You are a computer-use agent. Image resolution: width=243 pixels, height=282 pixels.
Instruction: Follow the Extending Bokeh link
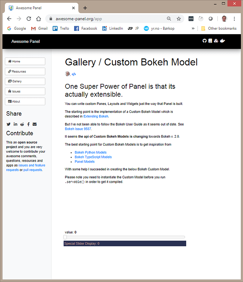click(96, 116)
